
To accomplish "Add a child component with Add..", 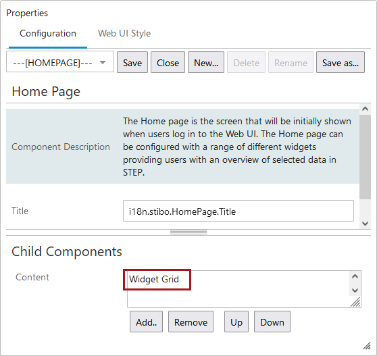I will [146, 322].
